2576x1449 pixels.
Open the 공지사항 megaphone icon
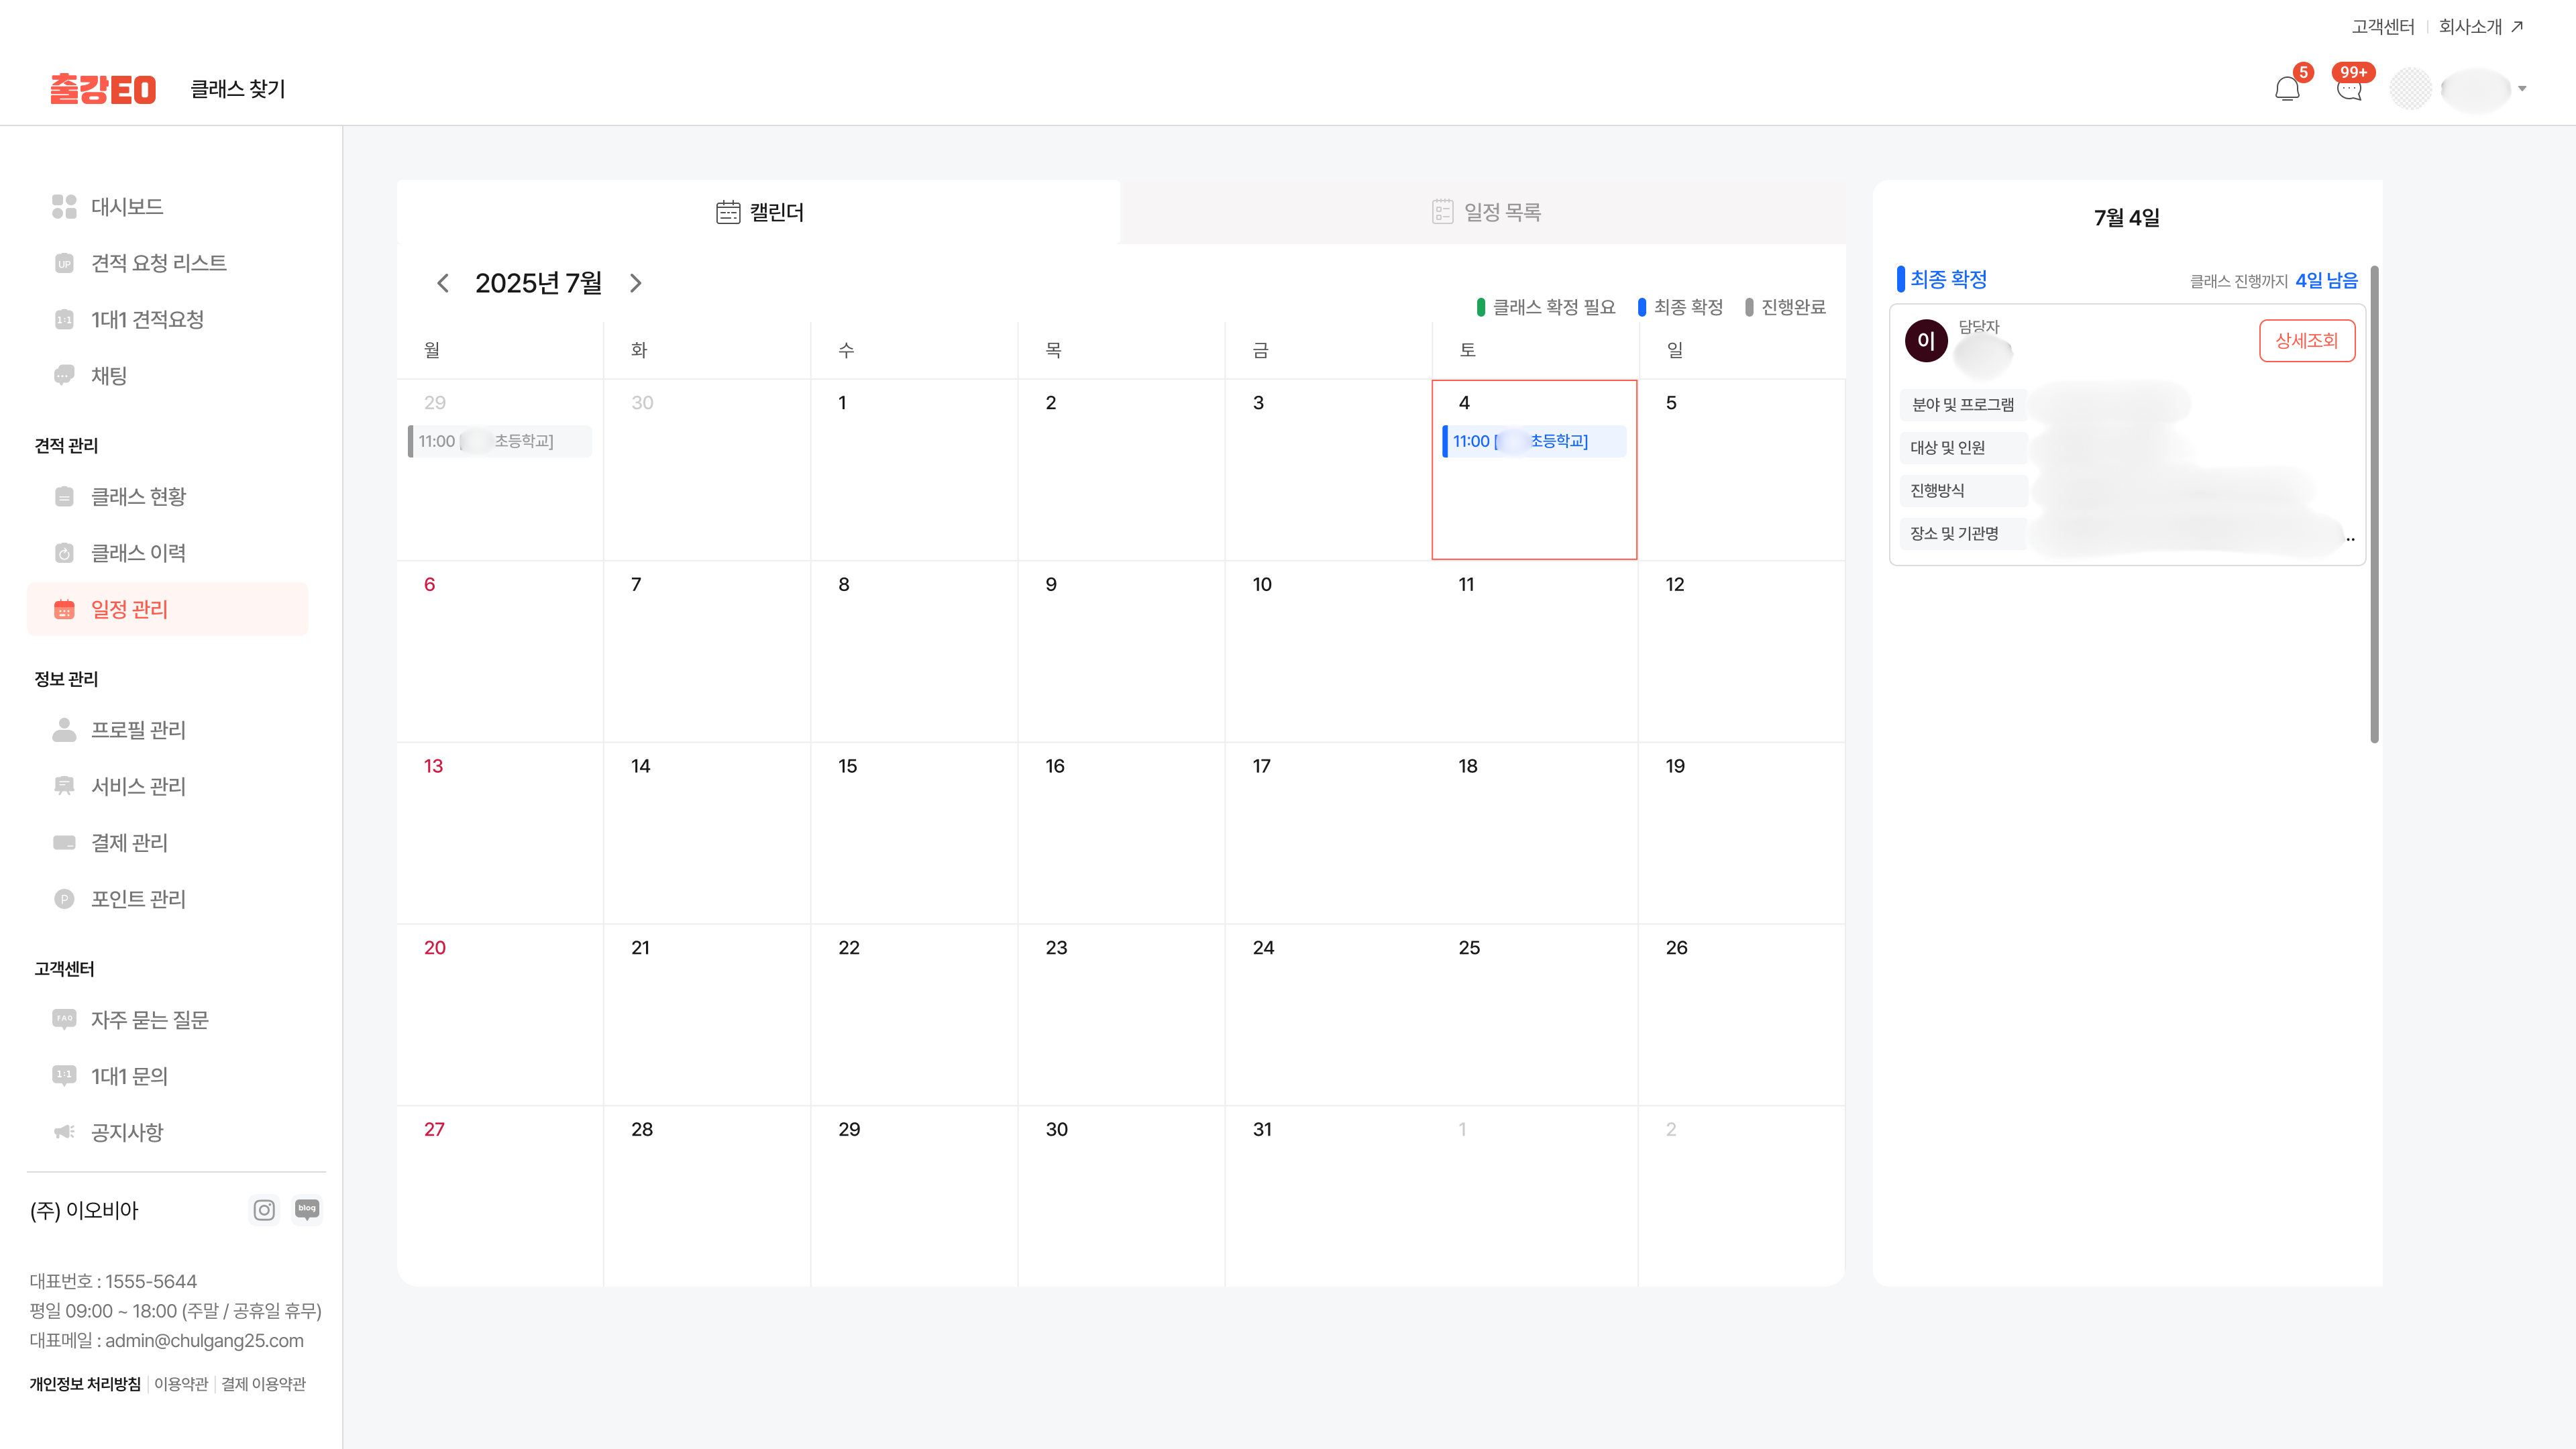point(64,1132)
